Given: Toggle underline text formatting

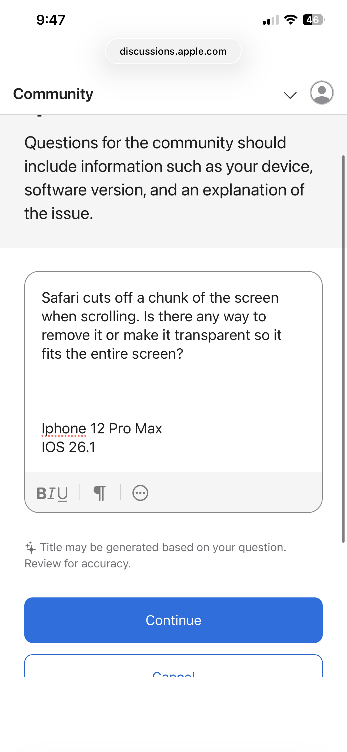Looking at the screenshot, I should click(x=63, y=493).
